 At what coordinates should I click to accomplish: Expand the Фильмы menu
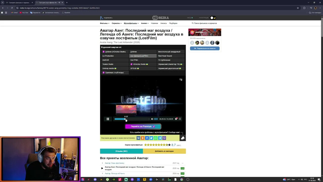[104, 23]
